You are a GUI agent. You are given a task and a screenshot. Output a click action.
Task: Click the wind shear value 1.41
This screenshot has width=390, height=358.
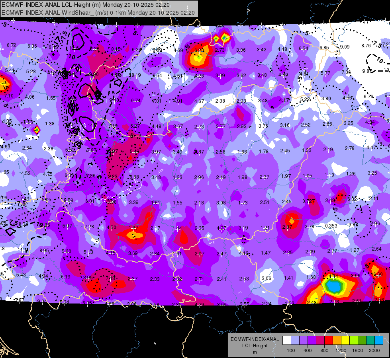288,278
